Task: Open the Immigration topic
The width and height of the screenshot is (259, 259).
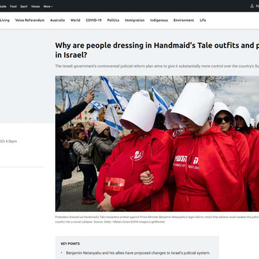Action: tap(134, 20)
